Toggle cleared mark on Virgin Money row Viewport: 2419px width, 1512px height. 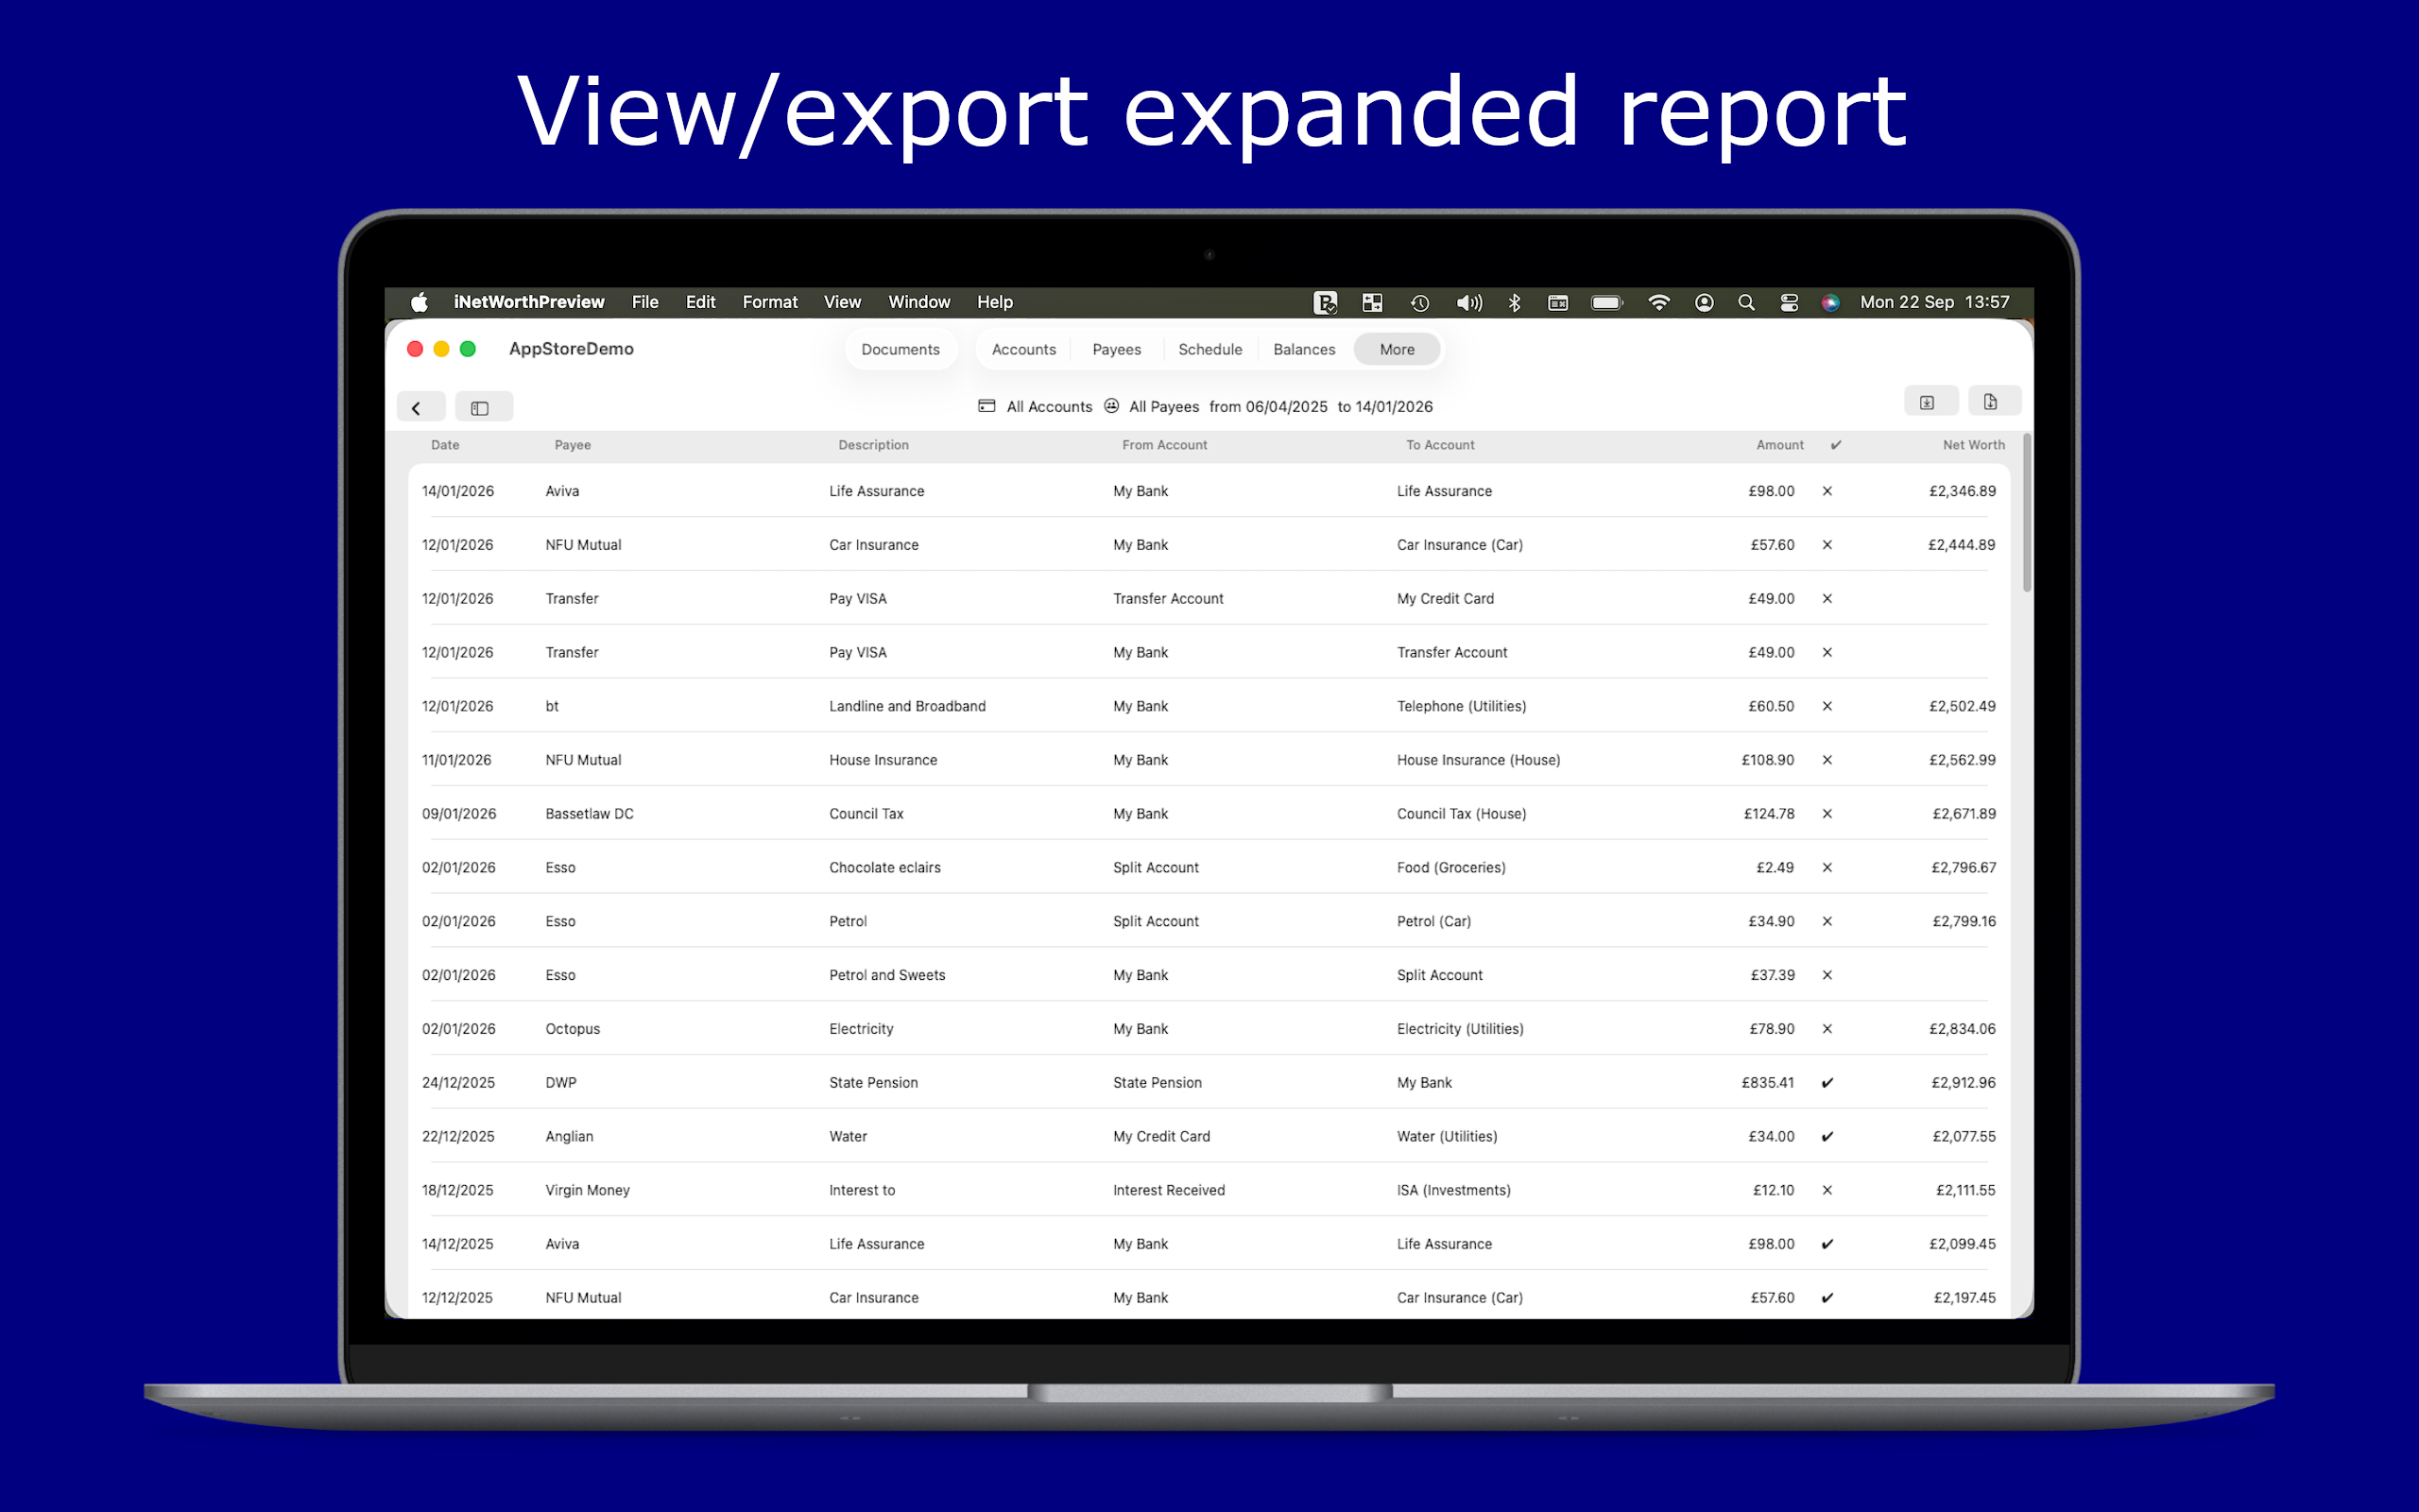(1827, 1190)
